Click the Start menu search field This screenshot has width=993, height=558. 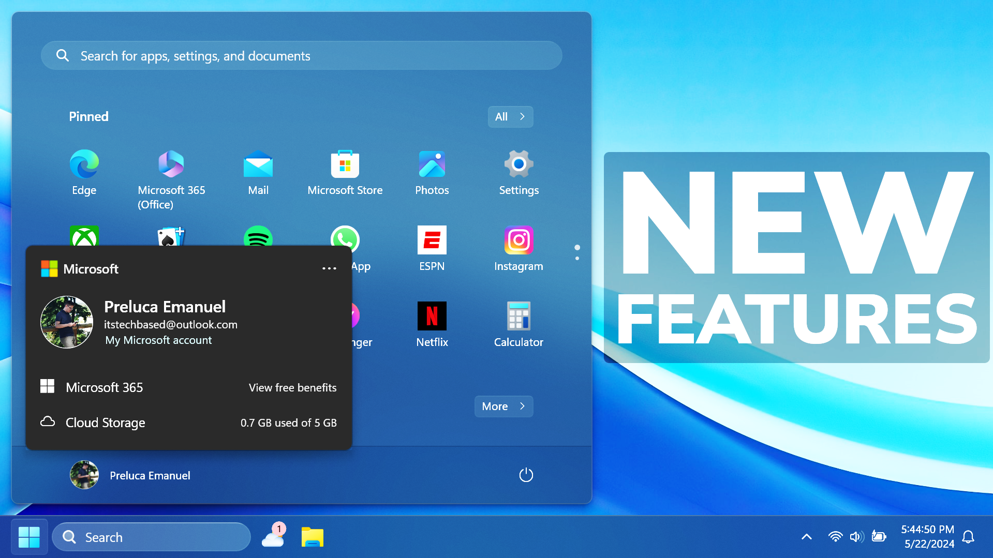coord(301,55)
